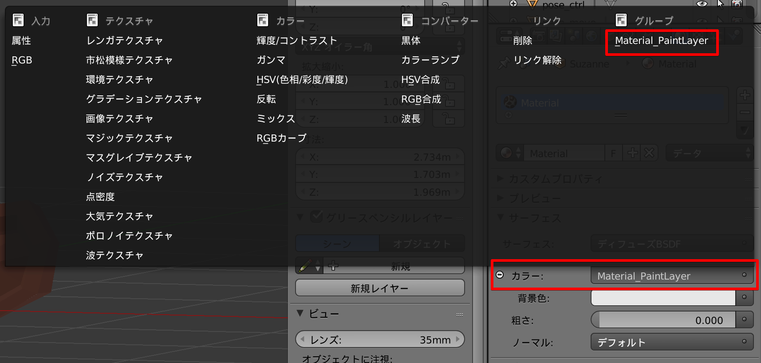The height and width of the screenshot is (363, 761).
Task: Click the 粗さ socket link dot
Action: [x=745, y=320]
